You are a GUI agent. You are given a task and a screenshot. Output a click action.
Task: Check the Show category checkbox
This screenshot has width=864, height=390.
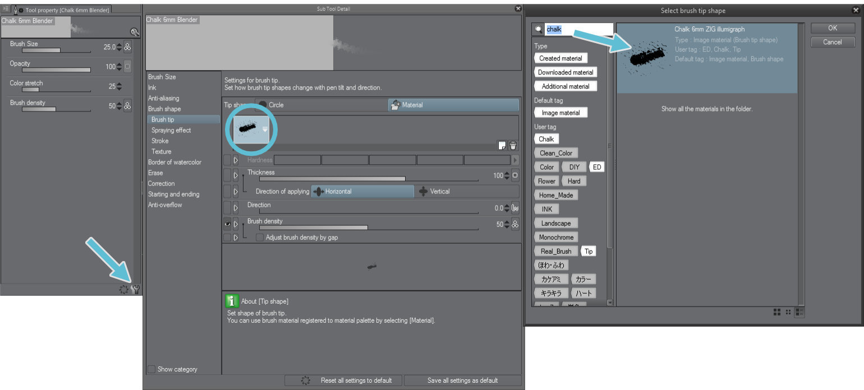150,369
